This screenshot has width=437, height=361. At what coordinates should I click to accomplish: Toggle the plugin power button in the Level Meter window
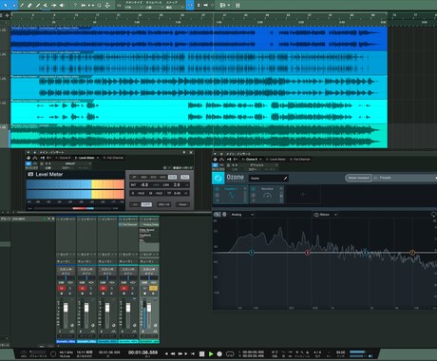pyautogui.click(x=28, y=163)
